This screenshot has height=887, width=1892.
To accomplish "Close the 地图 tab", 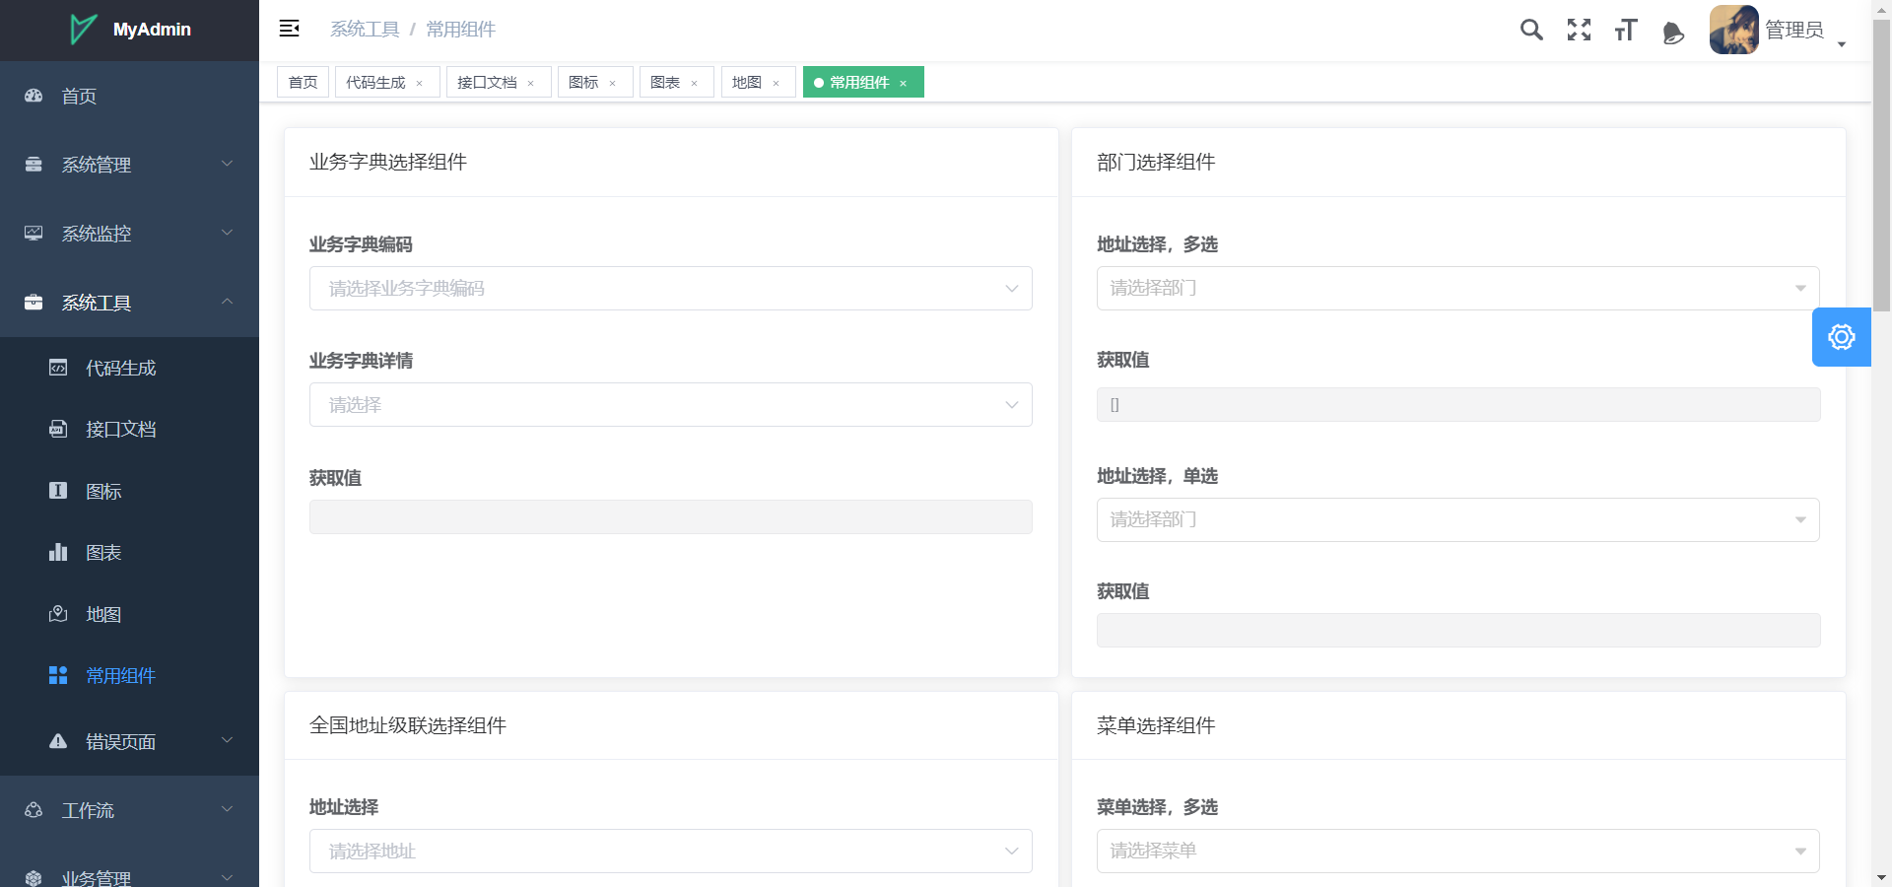I will pyautogui.click(x=777, y=84).
